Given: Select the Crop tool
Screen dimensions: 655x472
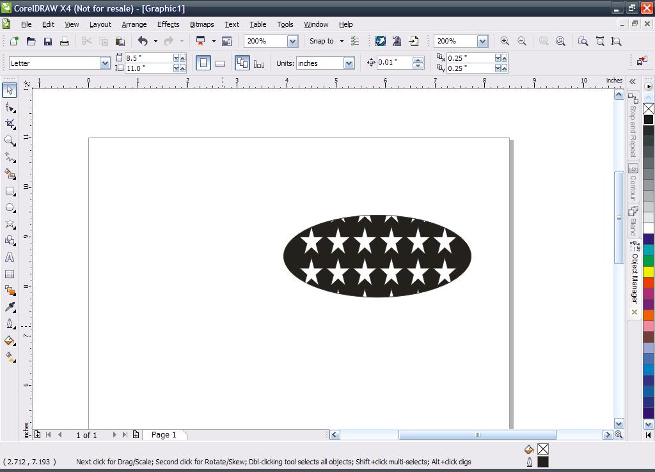Looking at the screenshot, I should 10,123.
